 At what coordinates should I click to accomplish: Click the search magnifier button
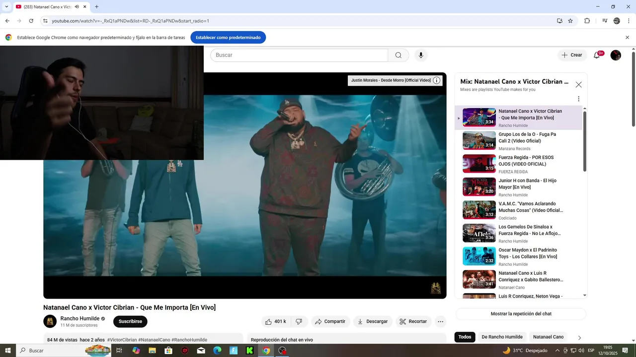tap(398, 55)
